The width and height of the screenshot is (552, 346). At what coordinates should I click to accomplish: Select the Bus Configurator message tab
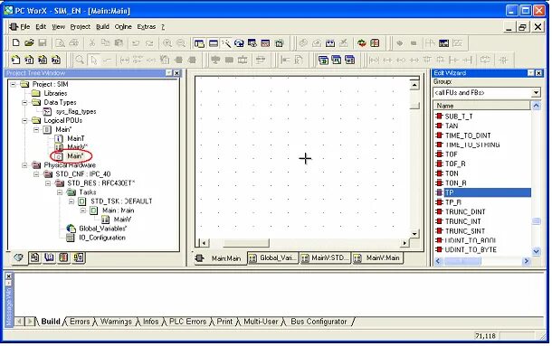tap(319, 322)
